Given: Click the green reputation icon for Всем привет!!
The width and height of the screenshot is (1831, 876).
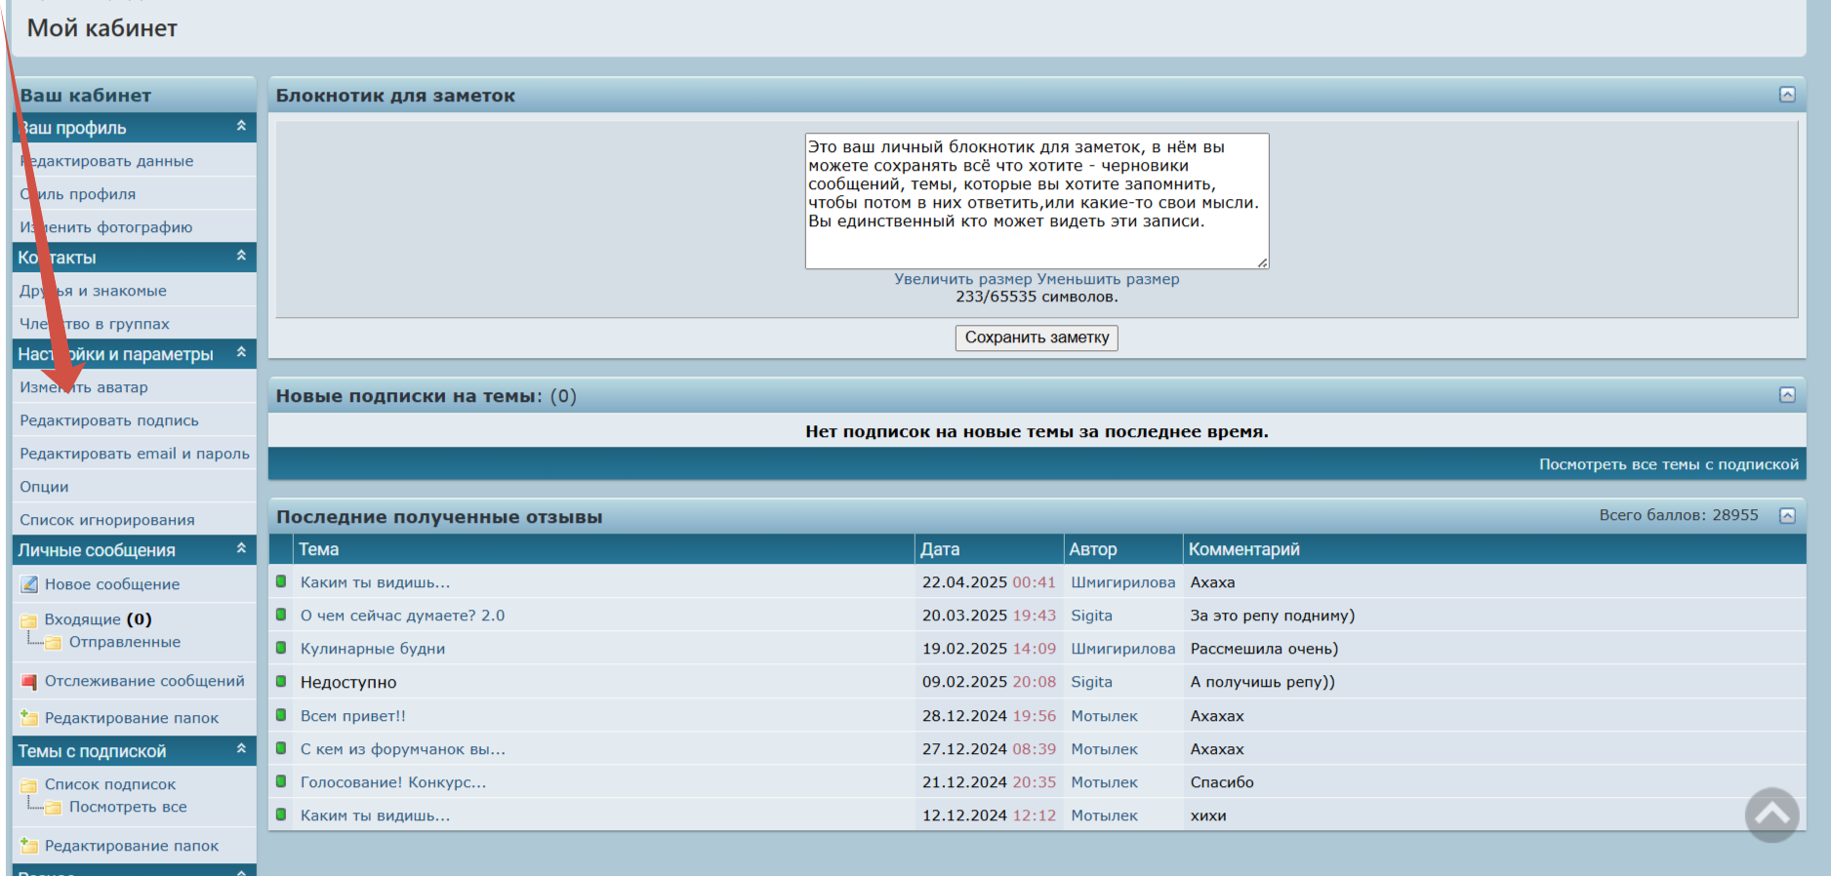Looking at the screenshot, I should click(x=281, y=715).
